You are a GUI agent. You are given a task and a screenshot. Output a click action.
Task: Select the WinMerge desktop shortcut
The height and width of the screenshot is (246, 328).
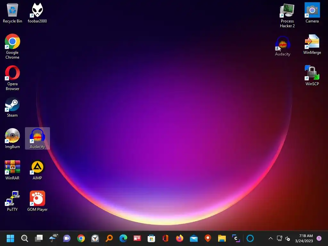312,45
